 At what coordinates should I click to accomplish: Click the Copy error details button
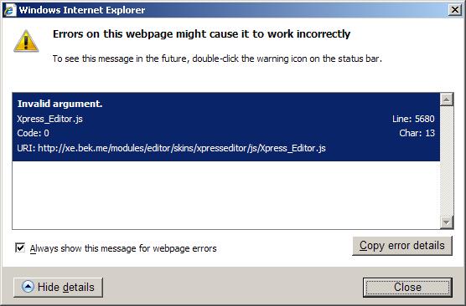(x=402, y=246)
